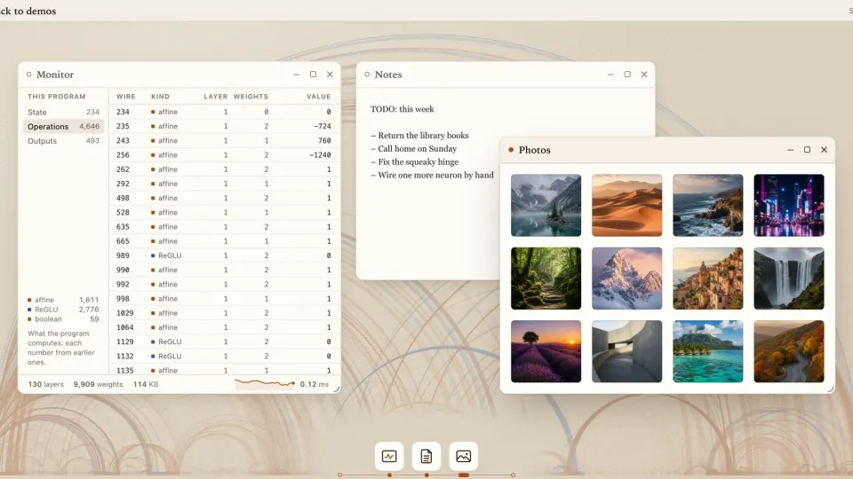The image size is (853, 479).
Task: Click 'Fix the squeaky hinge' note line
Action: pyautogui.click(x=415, y=161)
